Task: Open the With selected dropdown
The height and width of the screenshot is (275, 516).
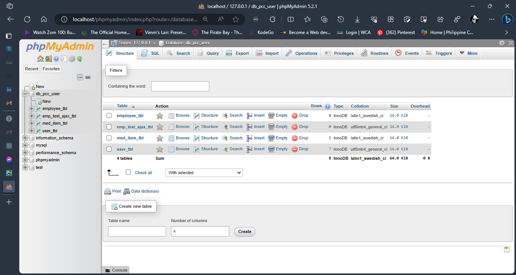Action: (204, 173)
